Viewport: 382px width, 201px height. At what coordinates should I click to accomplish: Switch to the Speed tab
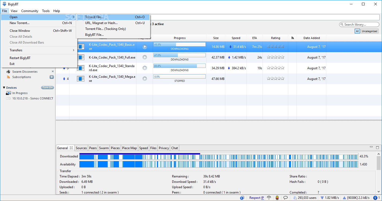click(144, 148)
